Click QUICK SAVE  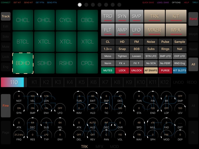(148, 2)
